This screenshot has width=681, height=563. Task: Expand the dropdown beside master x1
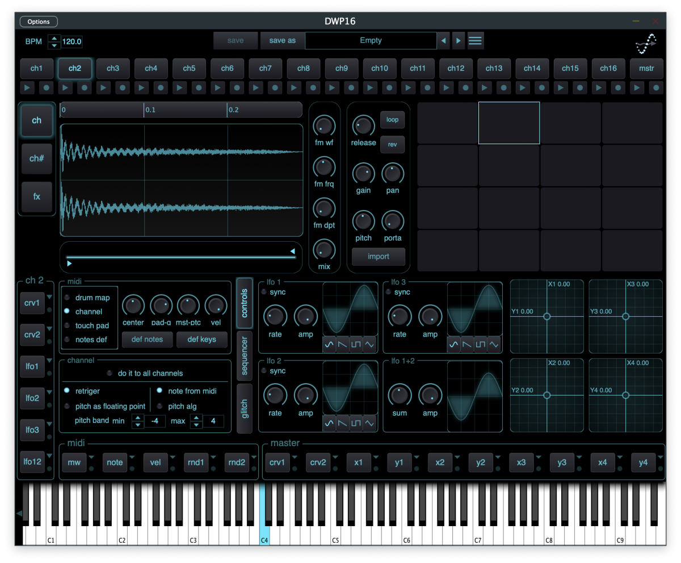[376, 456]
